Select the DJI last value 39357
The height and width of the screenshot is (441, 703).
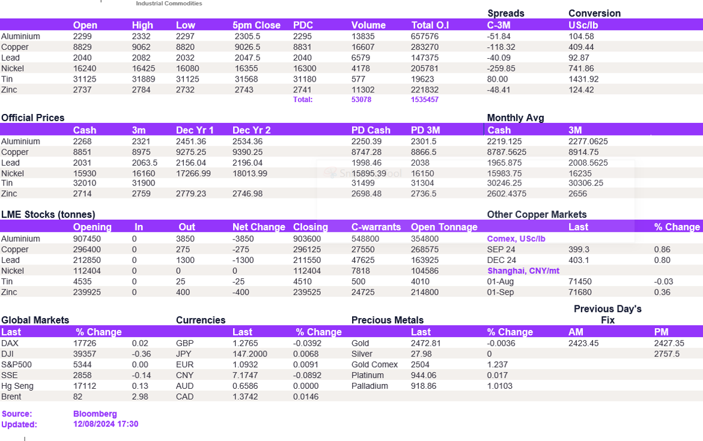click(85, 355)
